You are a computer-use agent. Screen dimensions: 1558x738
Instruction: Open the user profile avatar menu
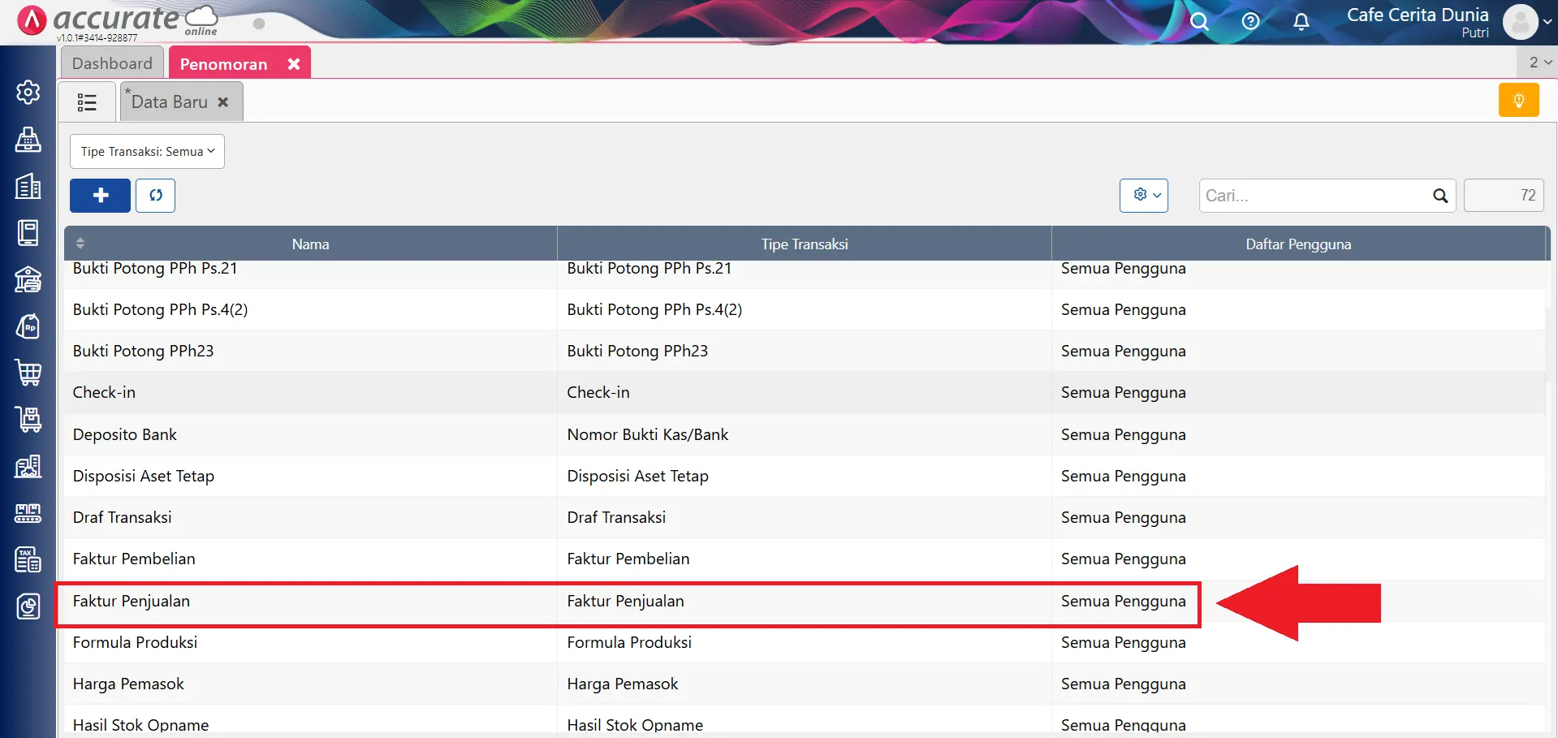pos(1520,22)
